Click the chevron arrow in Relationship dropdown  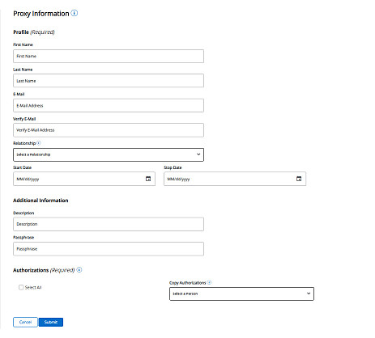tap(198, 154)
